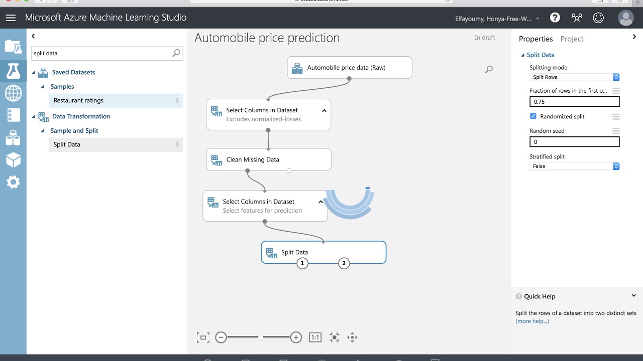Viewport: 643px width, 361px height.
Task: Collapse the Quick Help panel
Action: click(633, 296)
